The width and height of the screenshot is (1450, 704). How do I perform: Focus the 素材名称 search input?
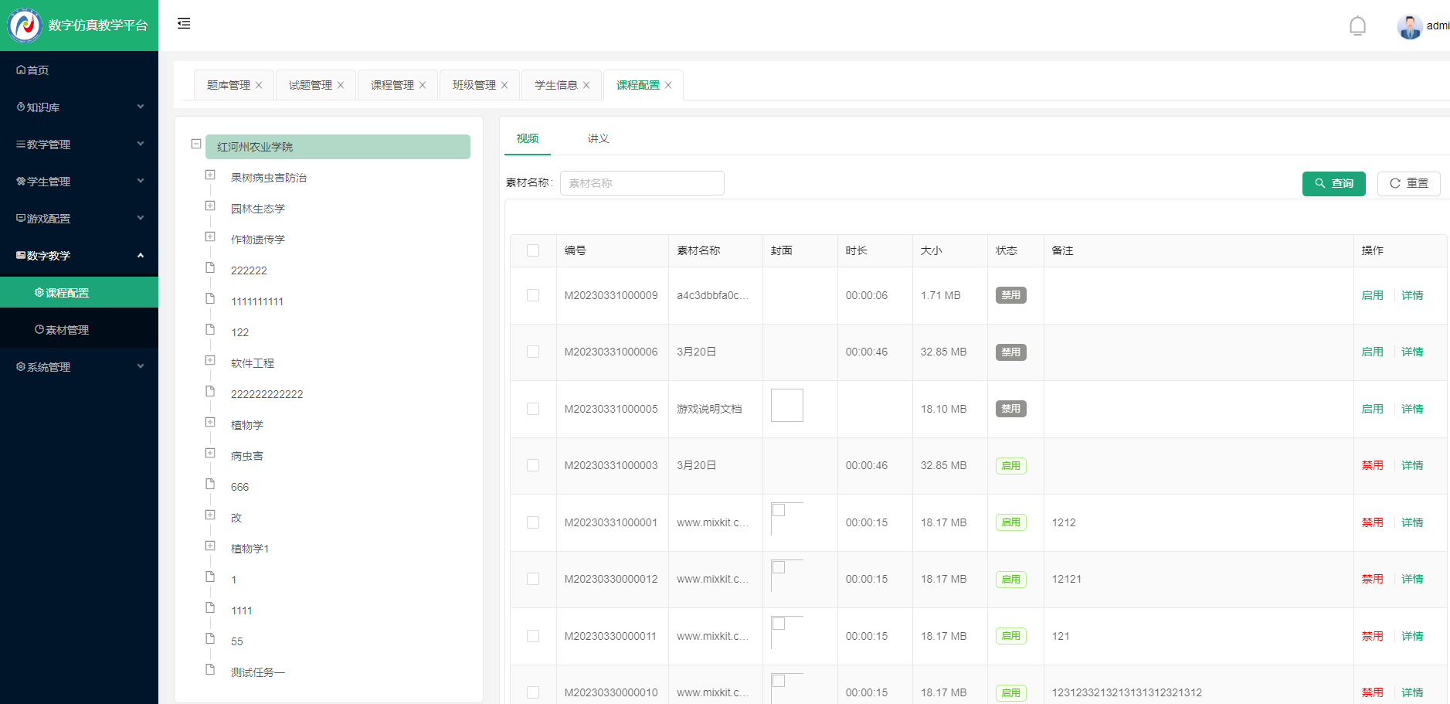pyautogui.click(x=642, y=183)
